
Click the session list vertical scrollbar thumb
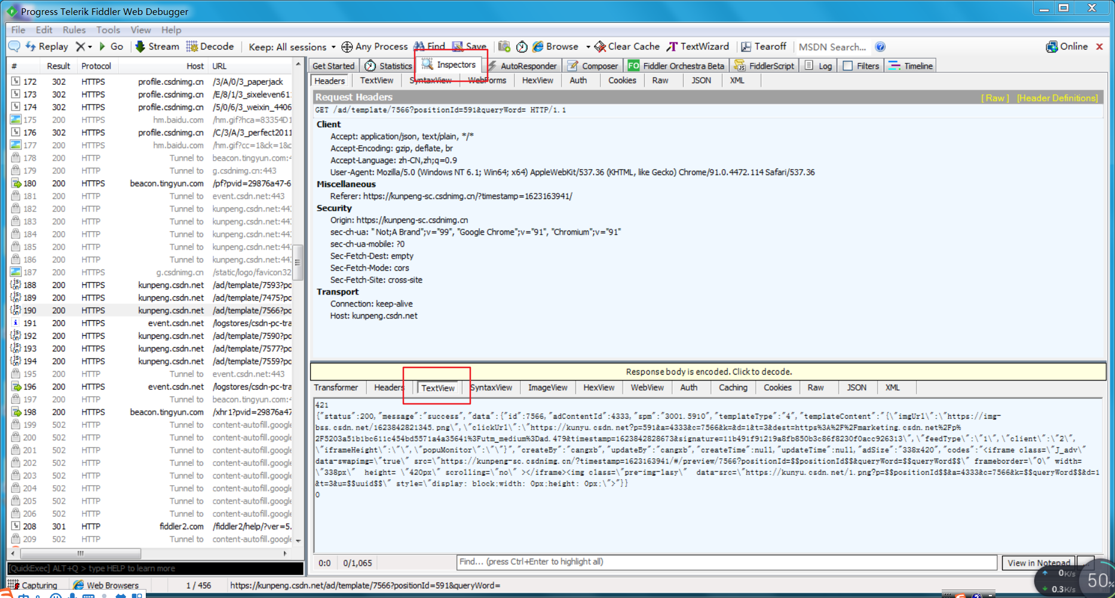tap(298, 263)
